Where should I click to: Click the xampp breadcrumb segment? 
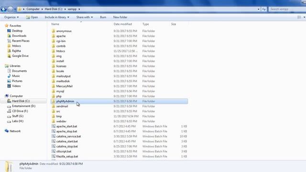72,9
